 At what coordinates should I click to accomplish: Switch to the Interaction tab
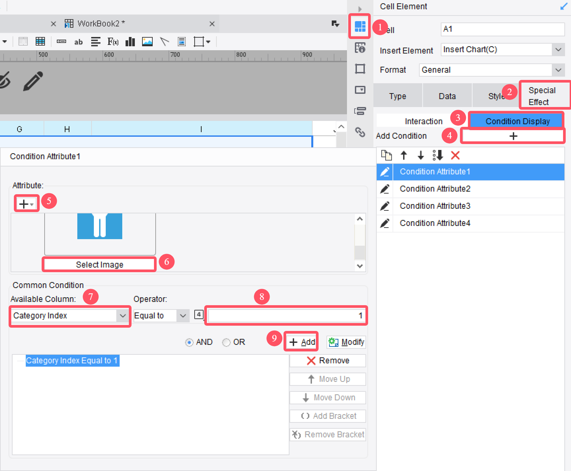point(424,121)
